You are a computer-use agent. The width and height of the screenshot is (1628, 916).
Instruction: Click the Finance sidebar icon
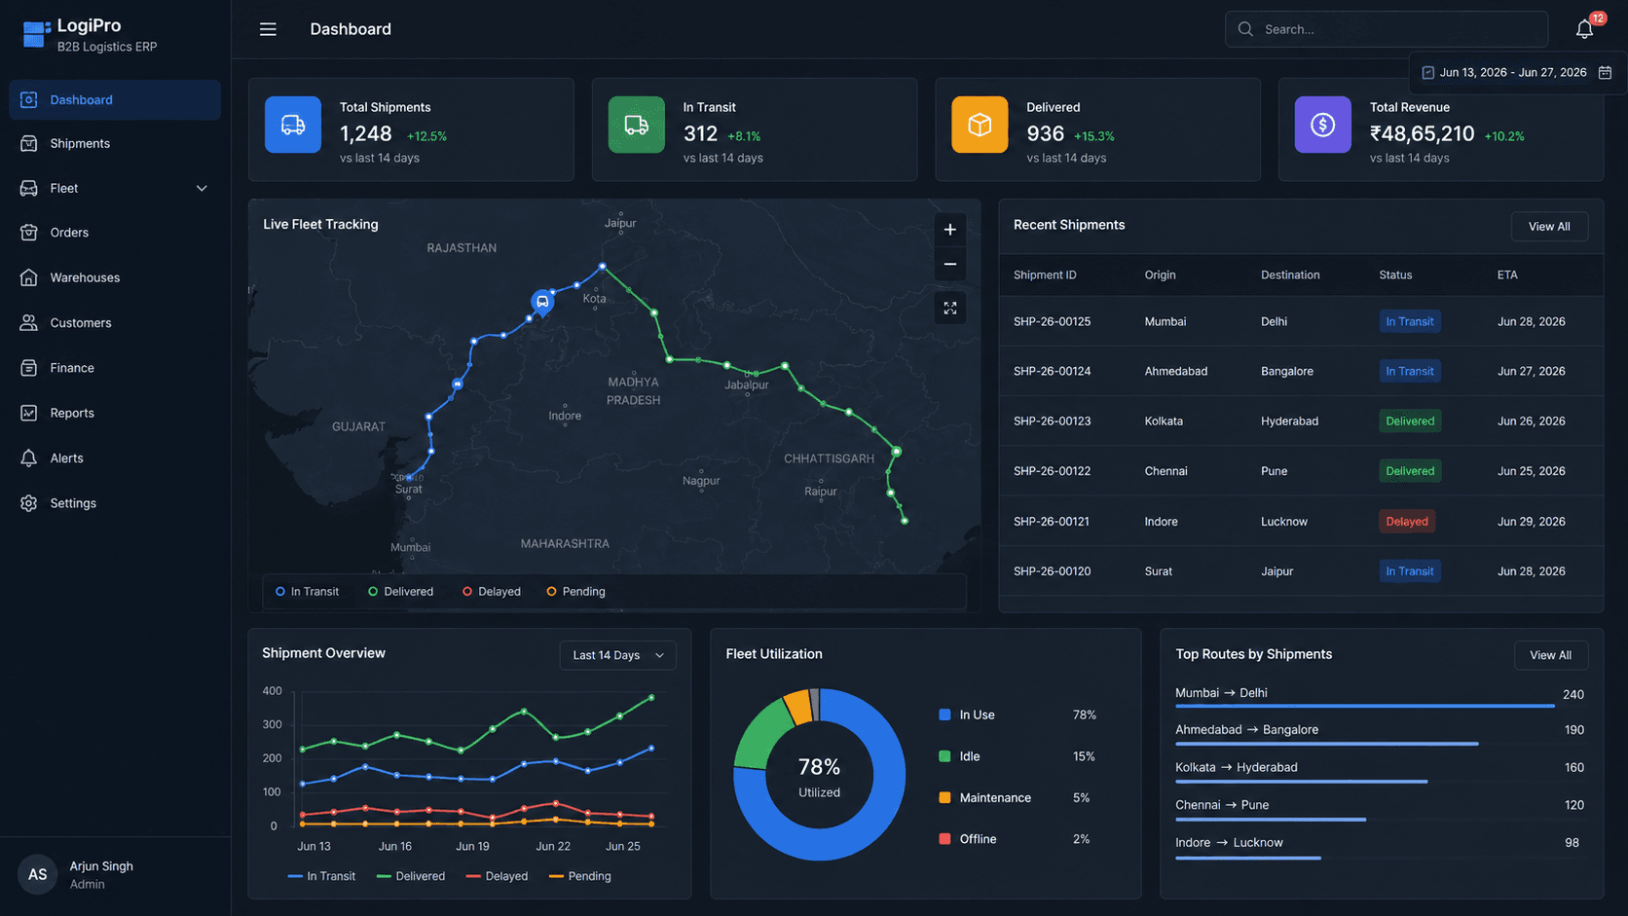click(x=29, y=368)
